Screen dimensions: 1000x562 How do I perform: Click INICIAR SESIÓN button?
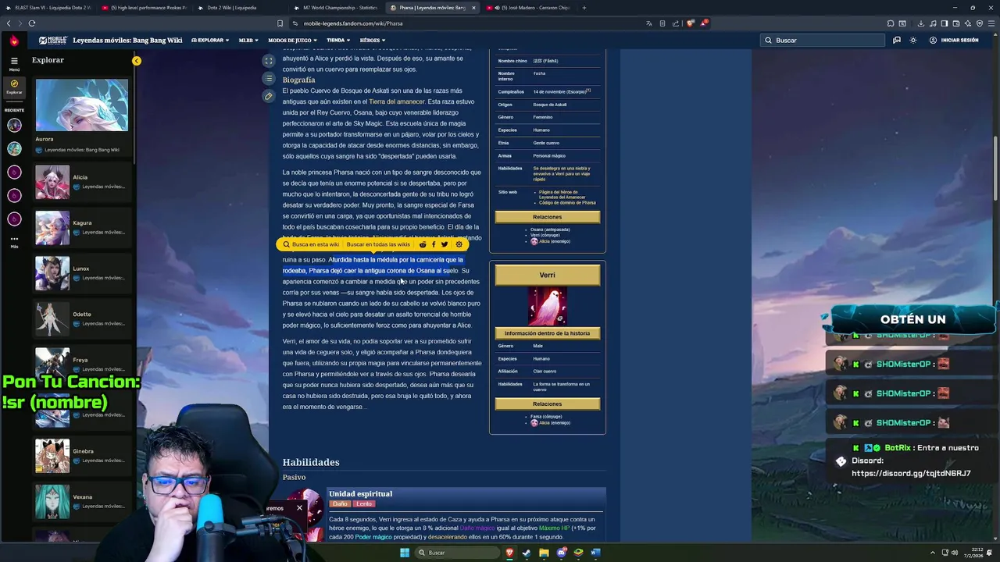tap(954, 40)
